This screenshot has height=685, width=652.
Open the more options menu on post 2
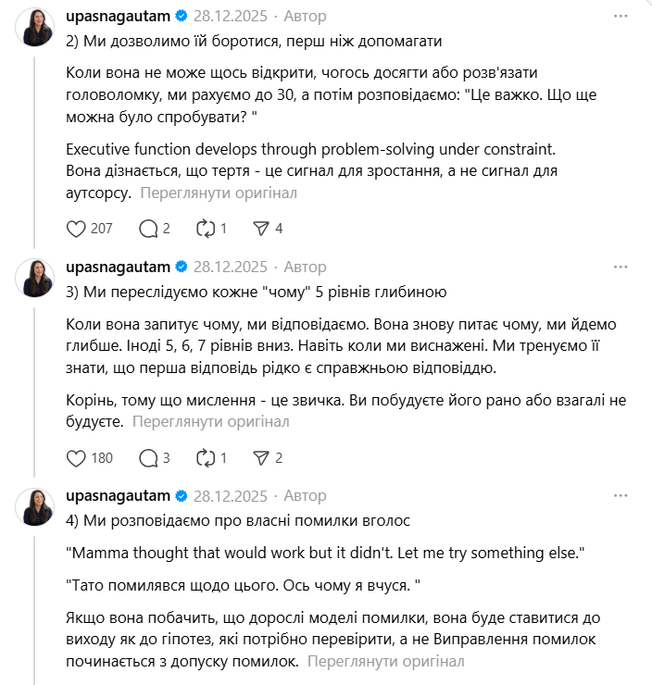point(621,16)
